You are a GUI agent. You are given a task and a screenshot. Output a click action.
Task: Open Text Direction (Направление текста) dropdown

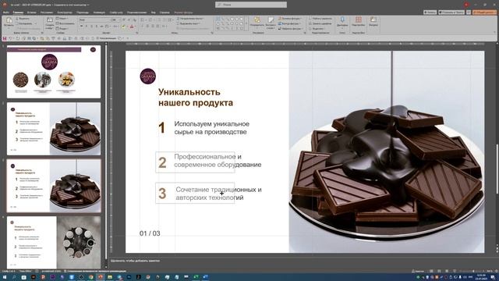(x=190, y=19)
